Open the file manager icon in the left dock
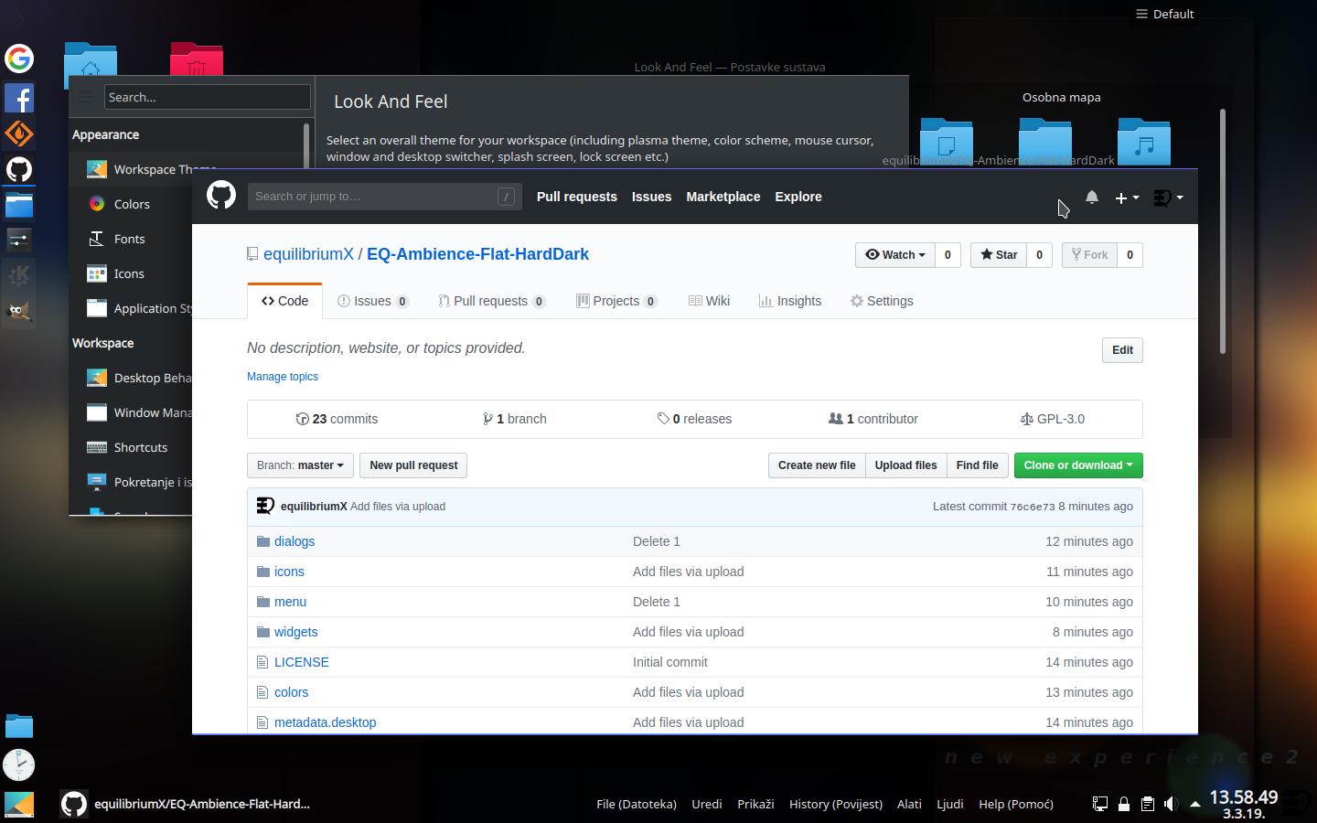Viewport: 1317px width, 823px height. [x=19, y=205]
